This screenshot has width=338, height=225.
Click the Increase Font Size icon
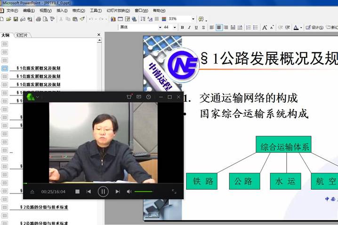265,27
